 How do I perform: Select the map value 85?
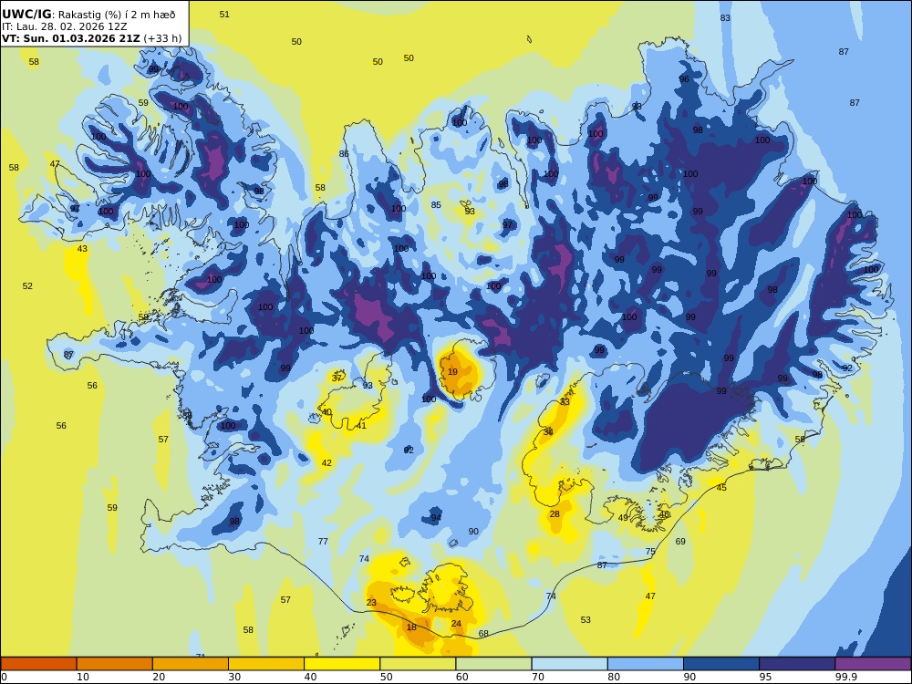coord(436,205)
